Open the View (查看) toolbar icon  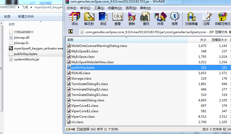pyautogui.click(x=117, y=17)
